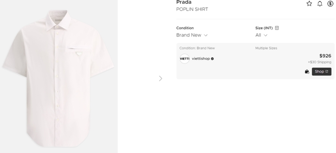Show the next product image with the arrow
The width and height of the screenshot is (336, 153).
tap(161, 79)
